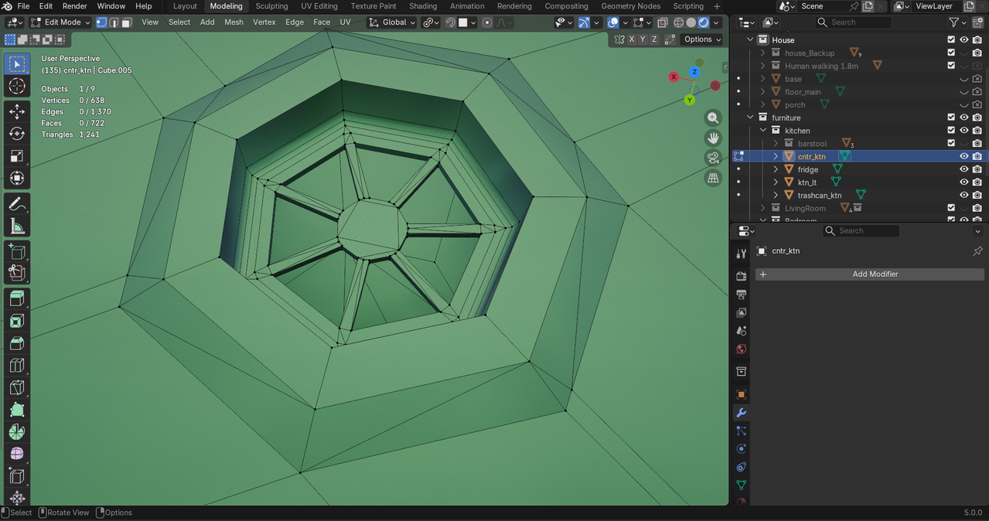The height and width of the screenshot is (521, 989).
Task: Click the zoom magnifier viewport icon
Action: [713, 118]
